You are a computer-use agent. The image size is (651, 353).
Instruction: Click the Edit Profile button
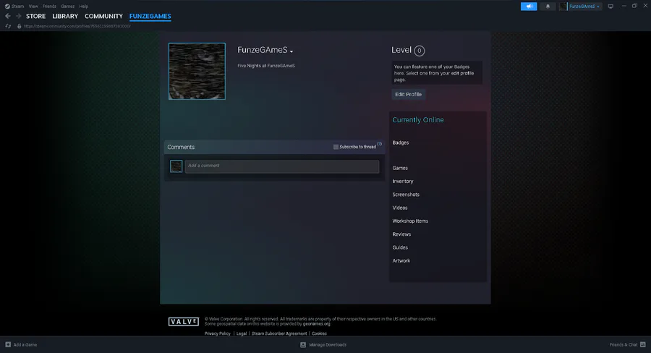point(408,94)
